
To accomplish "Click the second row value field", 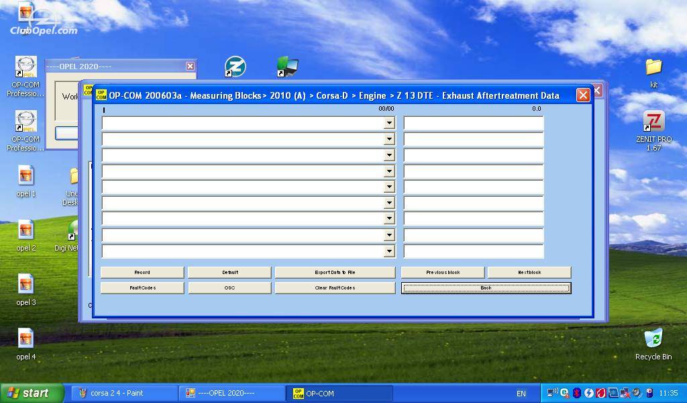I will coord(474,140).
